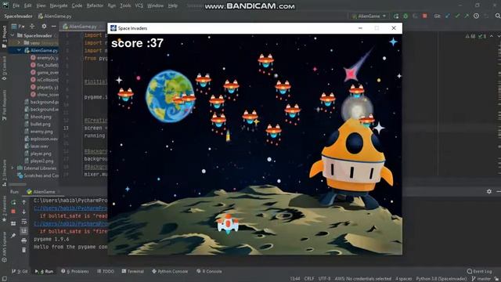Click the player spaceship in Space Invaders window
This screenshot has height=282, width=501.
point(228,223)
